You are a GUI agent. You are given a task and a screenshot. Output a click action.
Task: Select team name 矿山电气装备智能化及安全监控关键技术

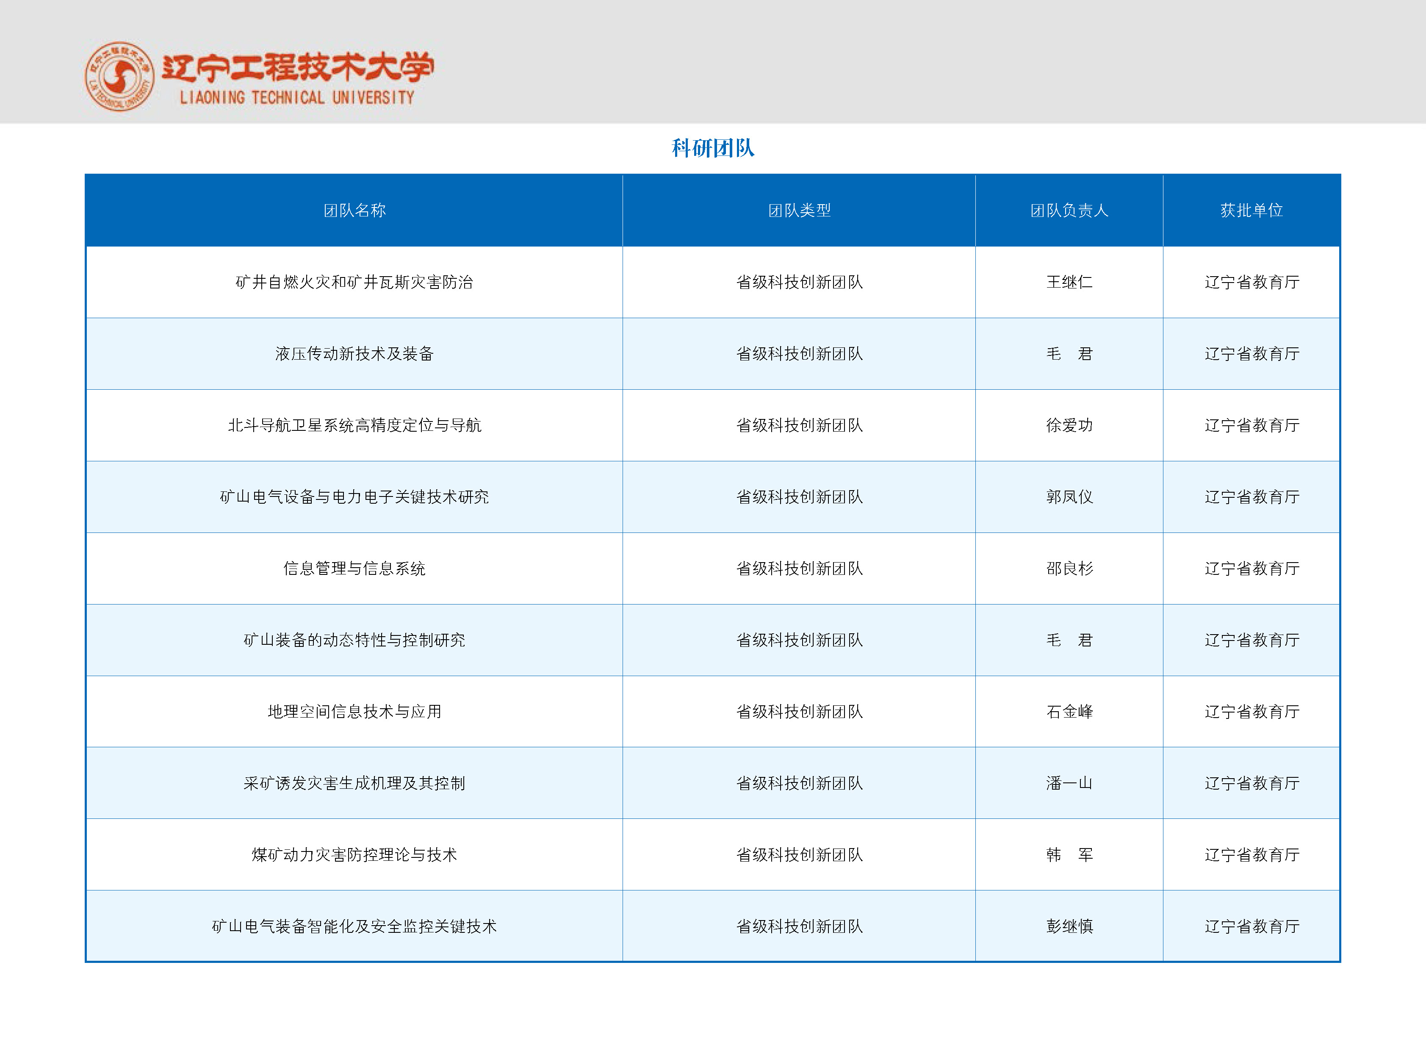click(x=354, y=926)
